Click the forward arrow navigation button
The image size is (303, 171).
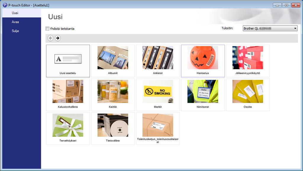pyautogui.click(x=58, y=38)
